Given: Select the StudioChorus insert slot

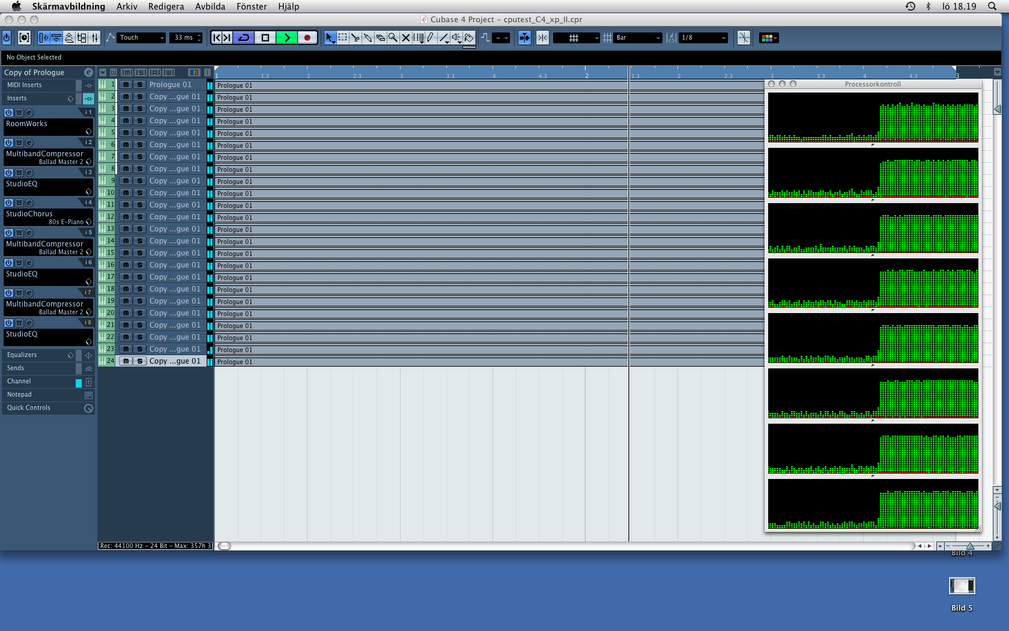Looking at the screenshot, I should [47, 217].
